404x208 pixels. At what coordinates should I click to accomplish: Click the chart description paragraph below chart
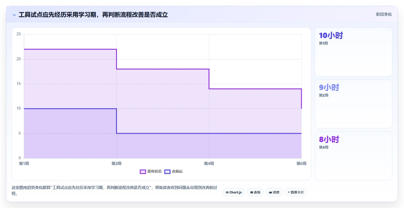click(114, 190)
